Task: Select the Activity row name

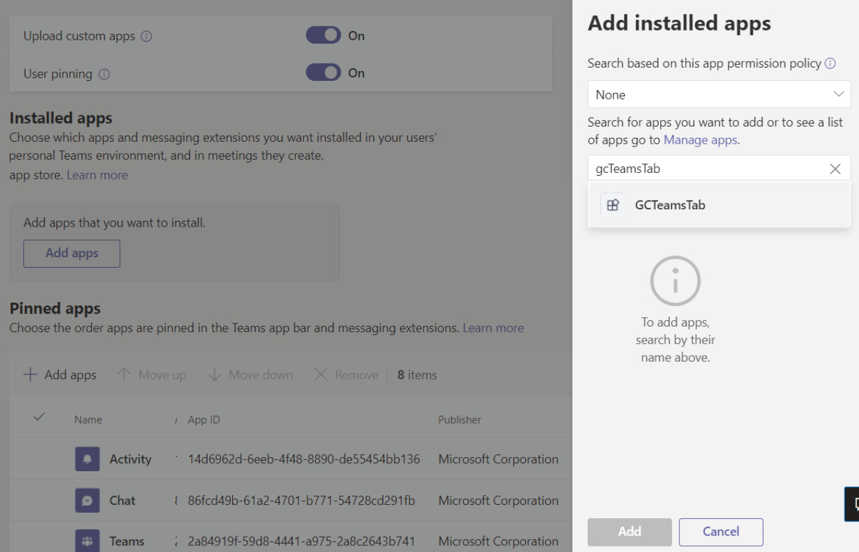Action: pos(131,459)
